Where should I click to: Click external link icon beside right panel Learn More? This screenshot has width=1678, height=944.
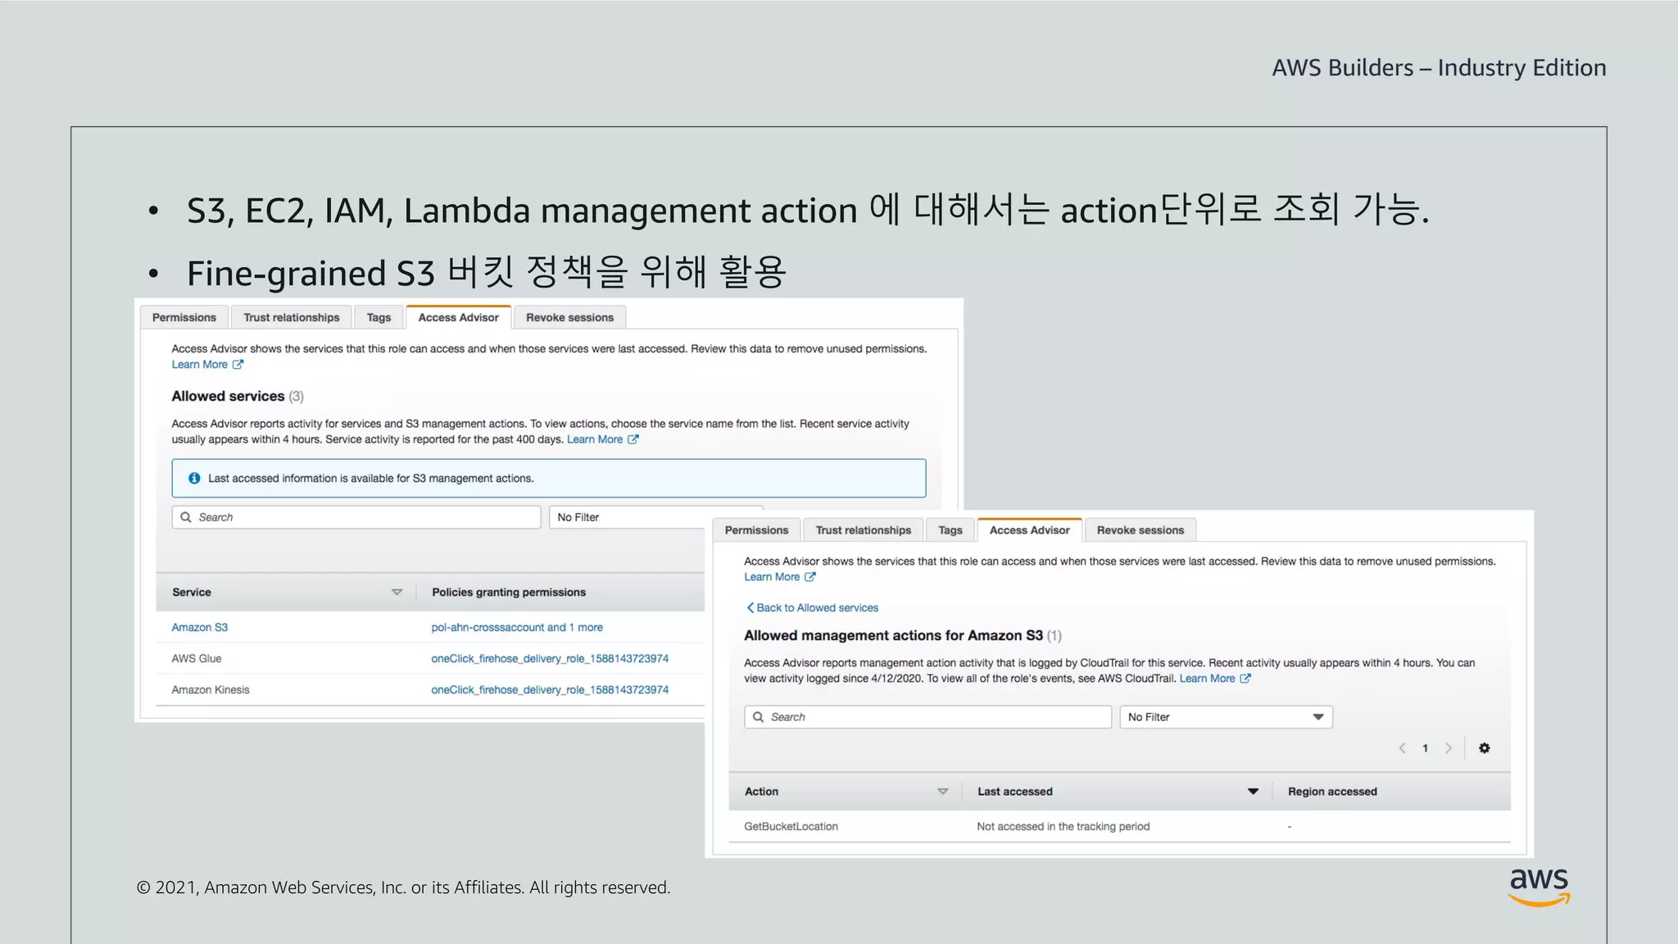coord(810,577)
